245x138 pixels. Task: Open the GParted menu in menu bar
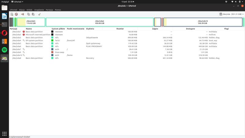[13, 10]
